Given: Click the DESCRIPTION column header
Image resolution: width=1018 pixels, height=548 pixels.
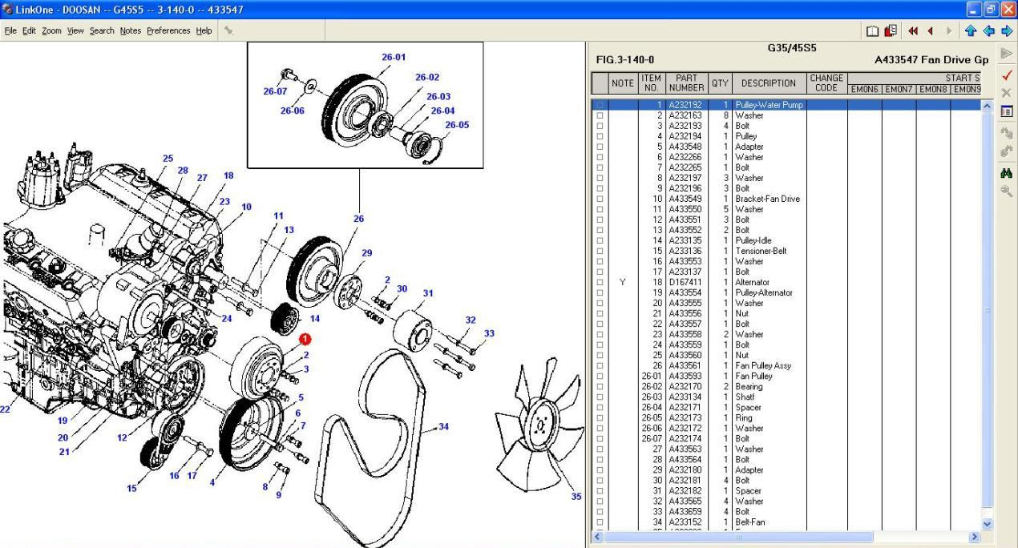Looking at the screenshot, I should [769, 83].
